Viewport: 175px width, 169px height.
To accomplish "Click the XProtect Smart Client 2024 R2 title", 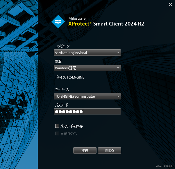I will [106, 24].
